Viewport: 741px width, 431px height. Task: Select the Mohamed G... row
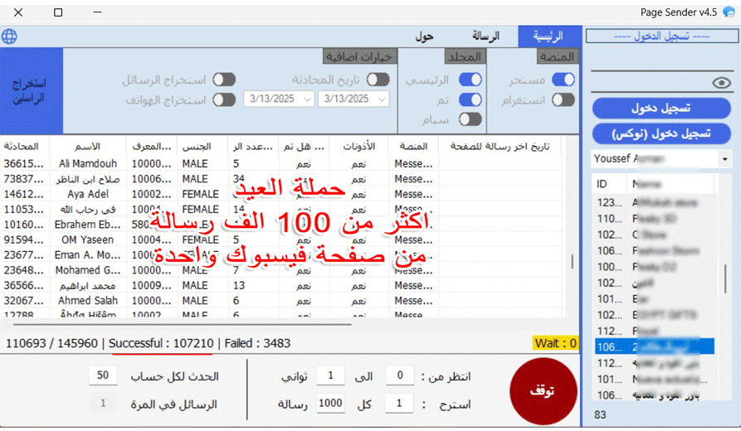[x=281, y=270]
